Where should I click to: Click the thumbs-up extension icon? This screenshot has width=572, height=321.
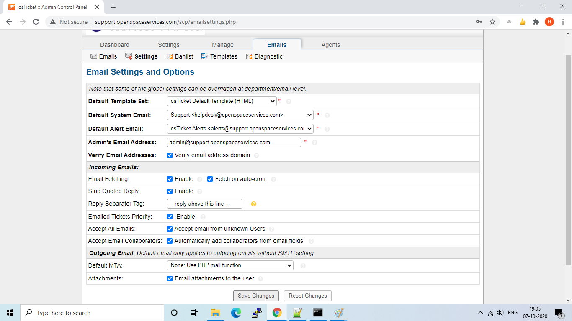coord(523,22)
